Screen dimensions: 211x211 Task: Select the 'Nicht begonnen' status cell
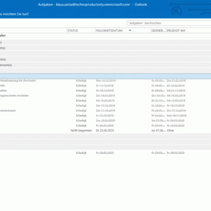(81, 131)
